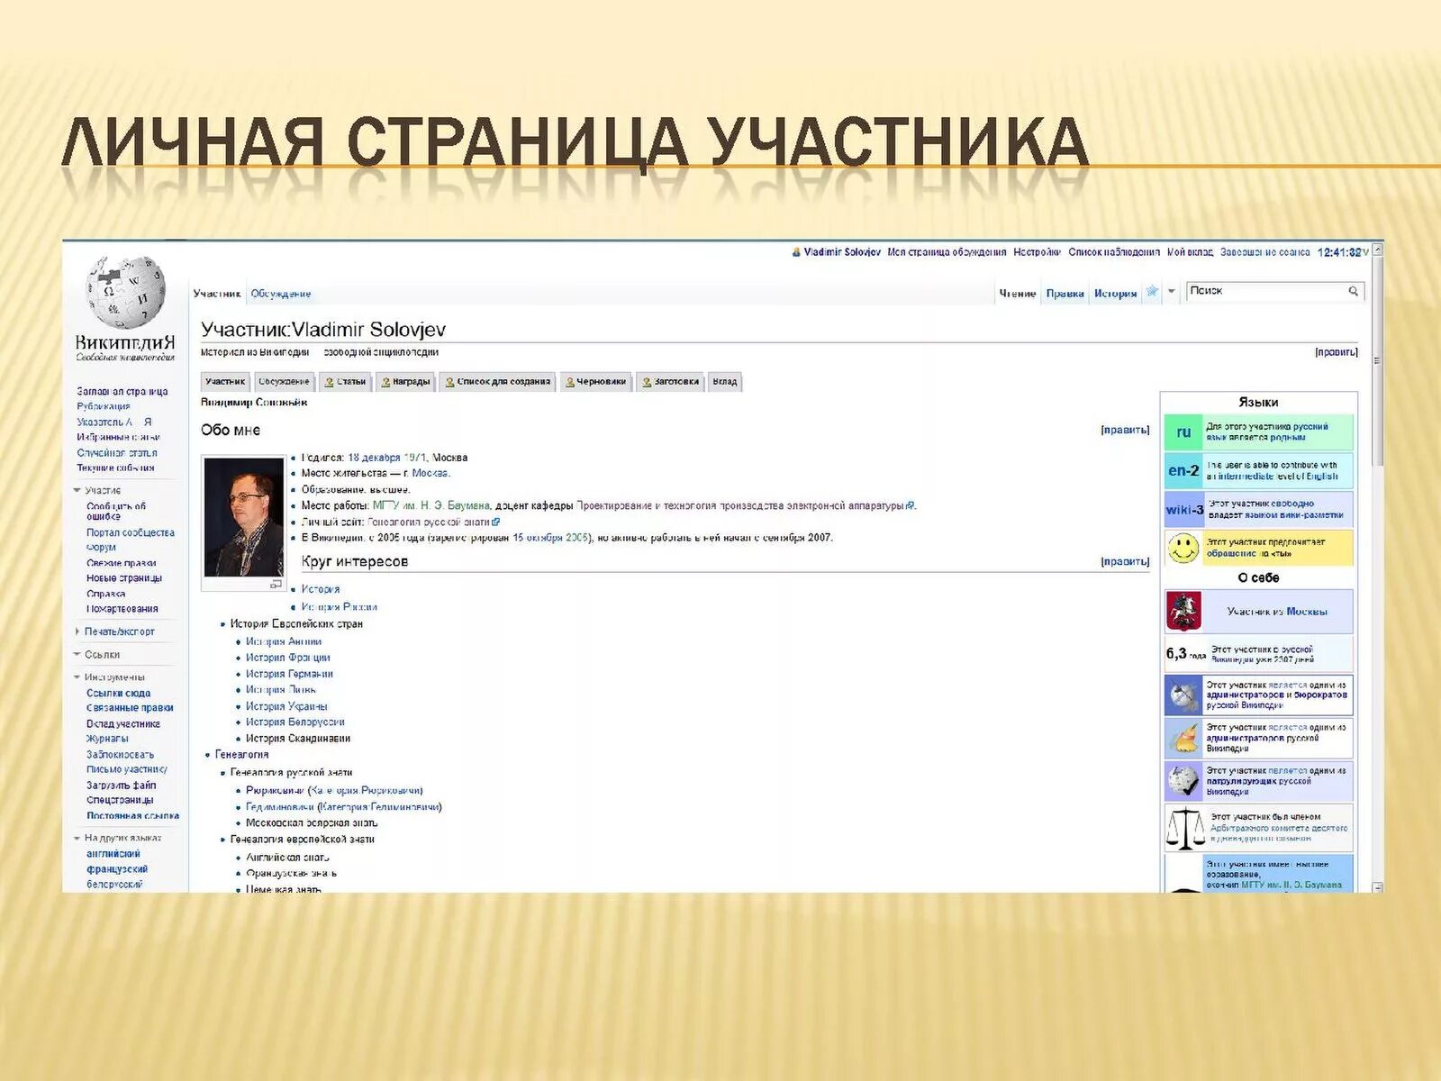Screen dimensions: 1441x1081
Task: Open Случайная статья in sidebar
Action: coord(117,453)
